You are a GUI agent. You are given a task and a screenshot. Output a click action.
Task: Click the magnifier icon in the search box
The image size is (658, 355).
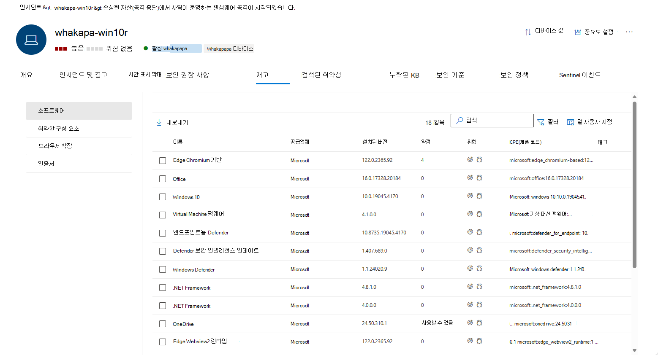pyautogui.click(x=460, y=121)
